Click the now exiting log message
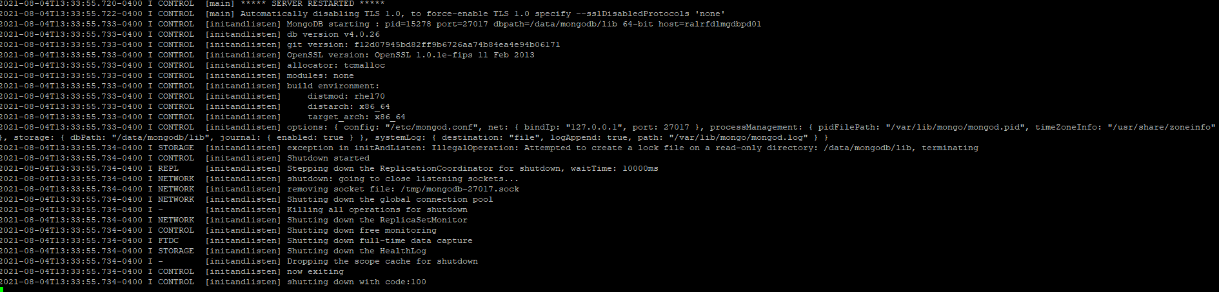Image resolution: width=1219 pixels, height=292 pixels. 315,271
